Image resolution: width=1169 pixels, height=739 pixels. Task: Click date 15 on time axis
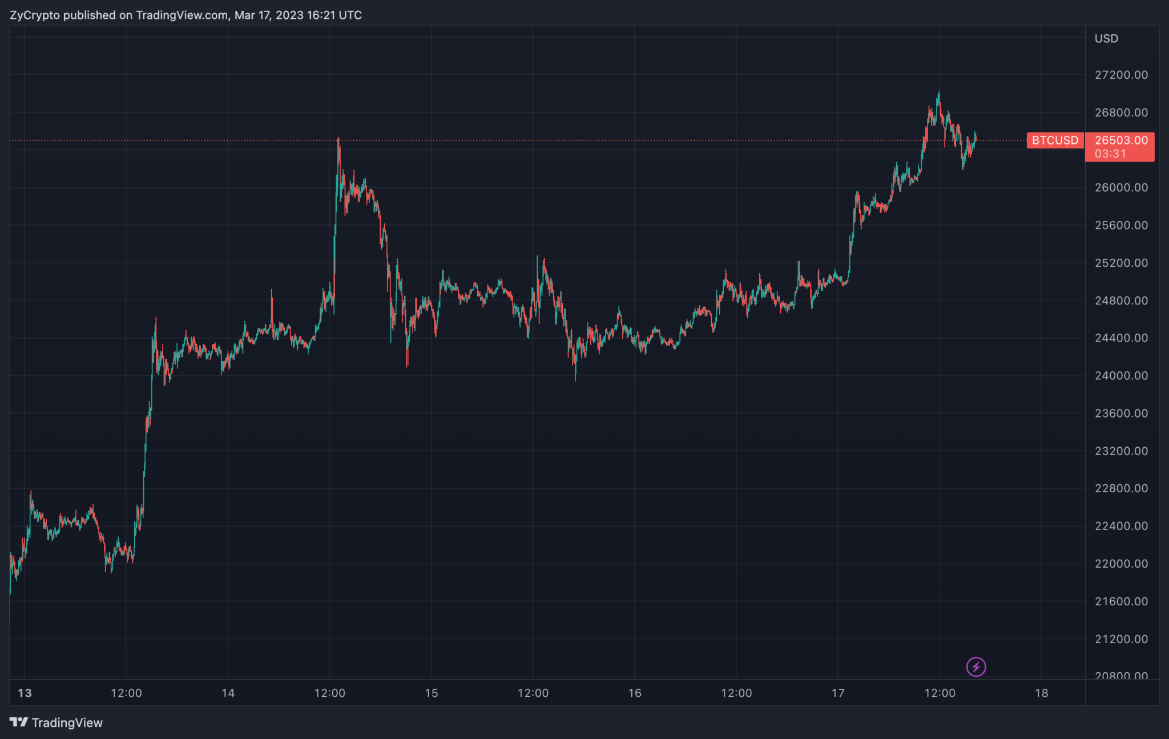point(431,693)
